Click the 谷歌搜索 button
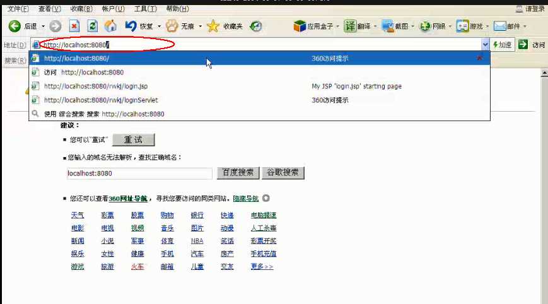Screen dimensions: 548x304 (283, 173)
